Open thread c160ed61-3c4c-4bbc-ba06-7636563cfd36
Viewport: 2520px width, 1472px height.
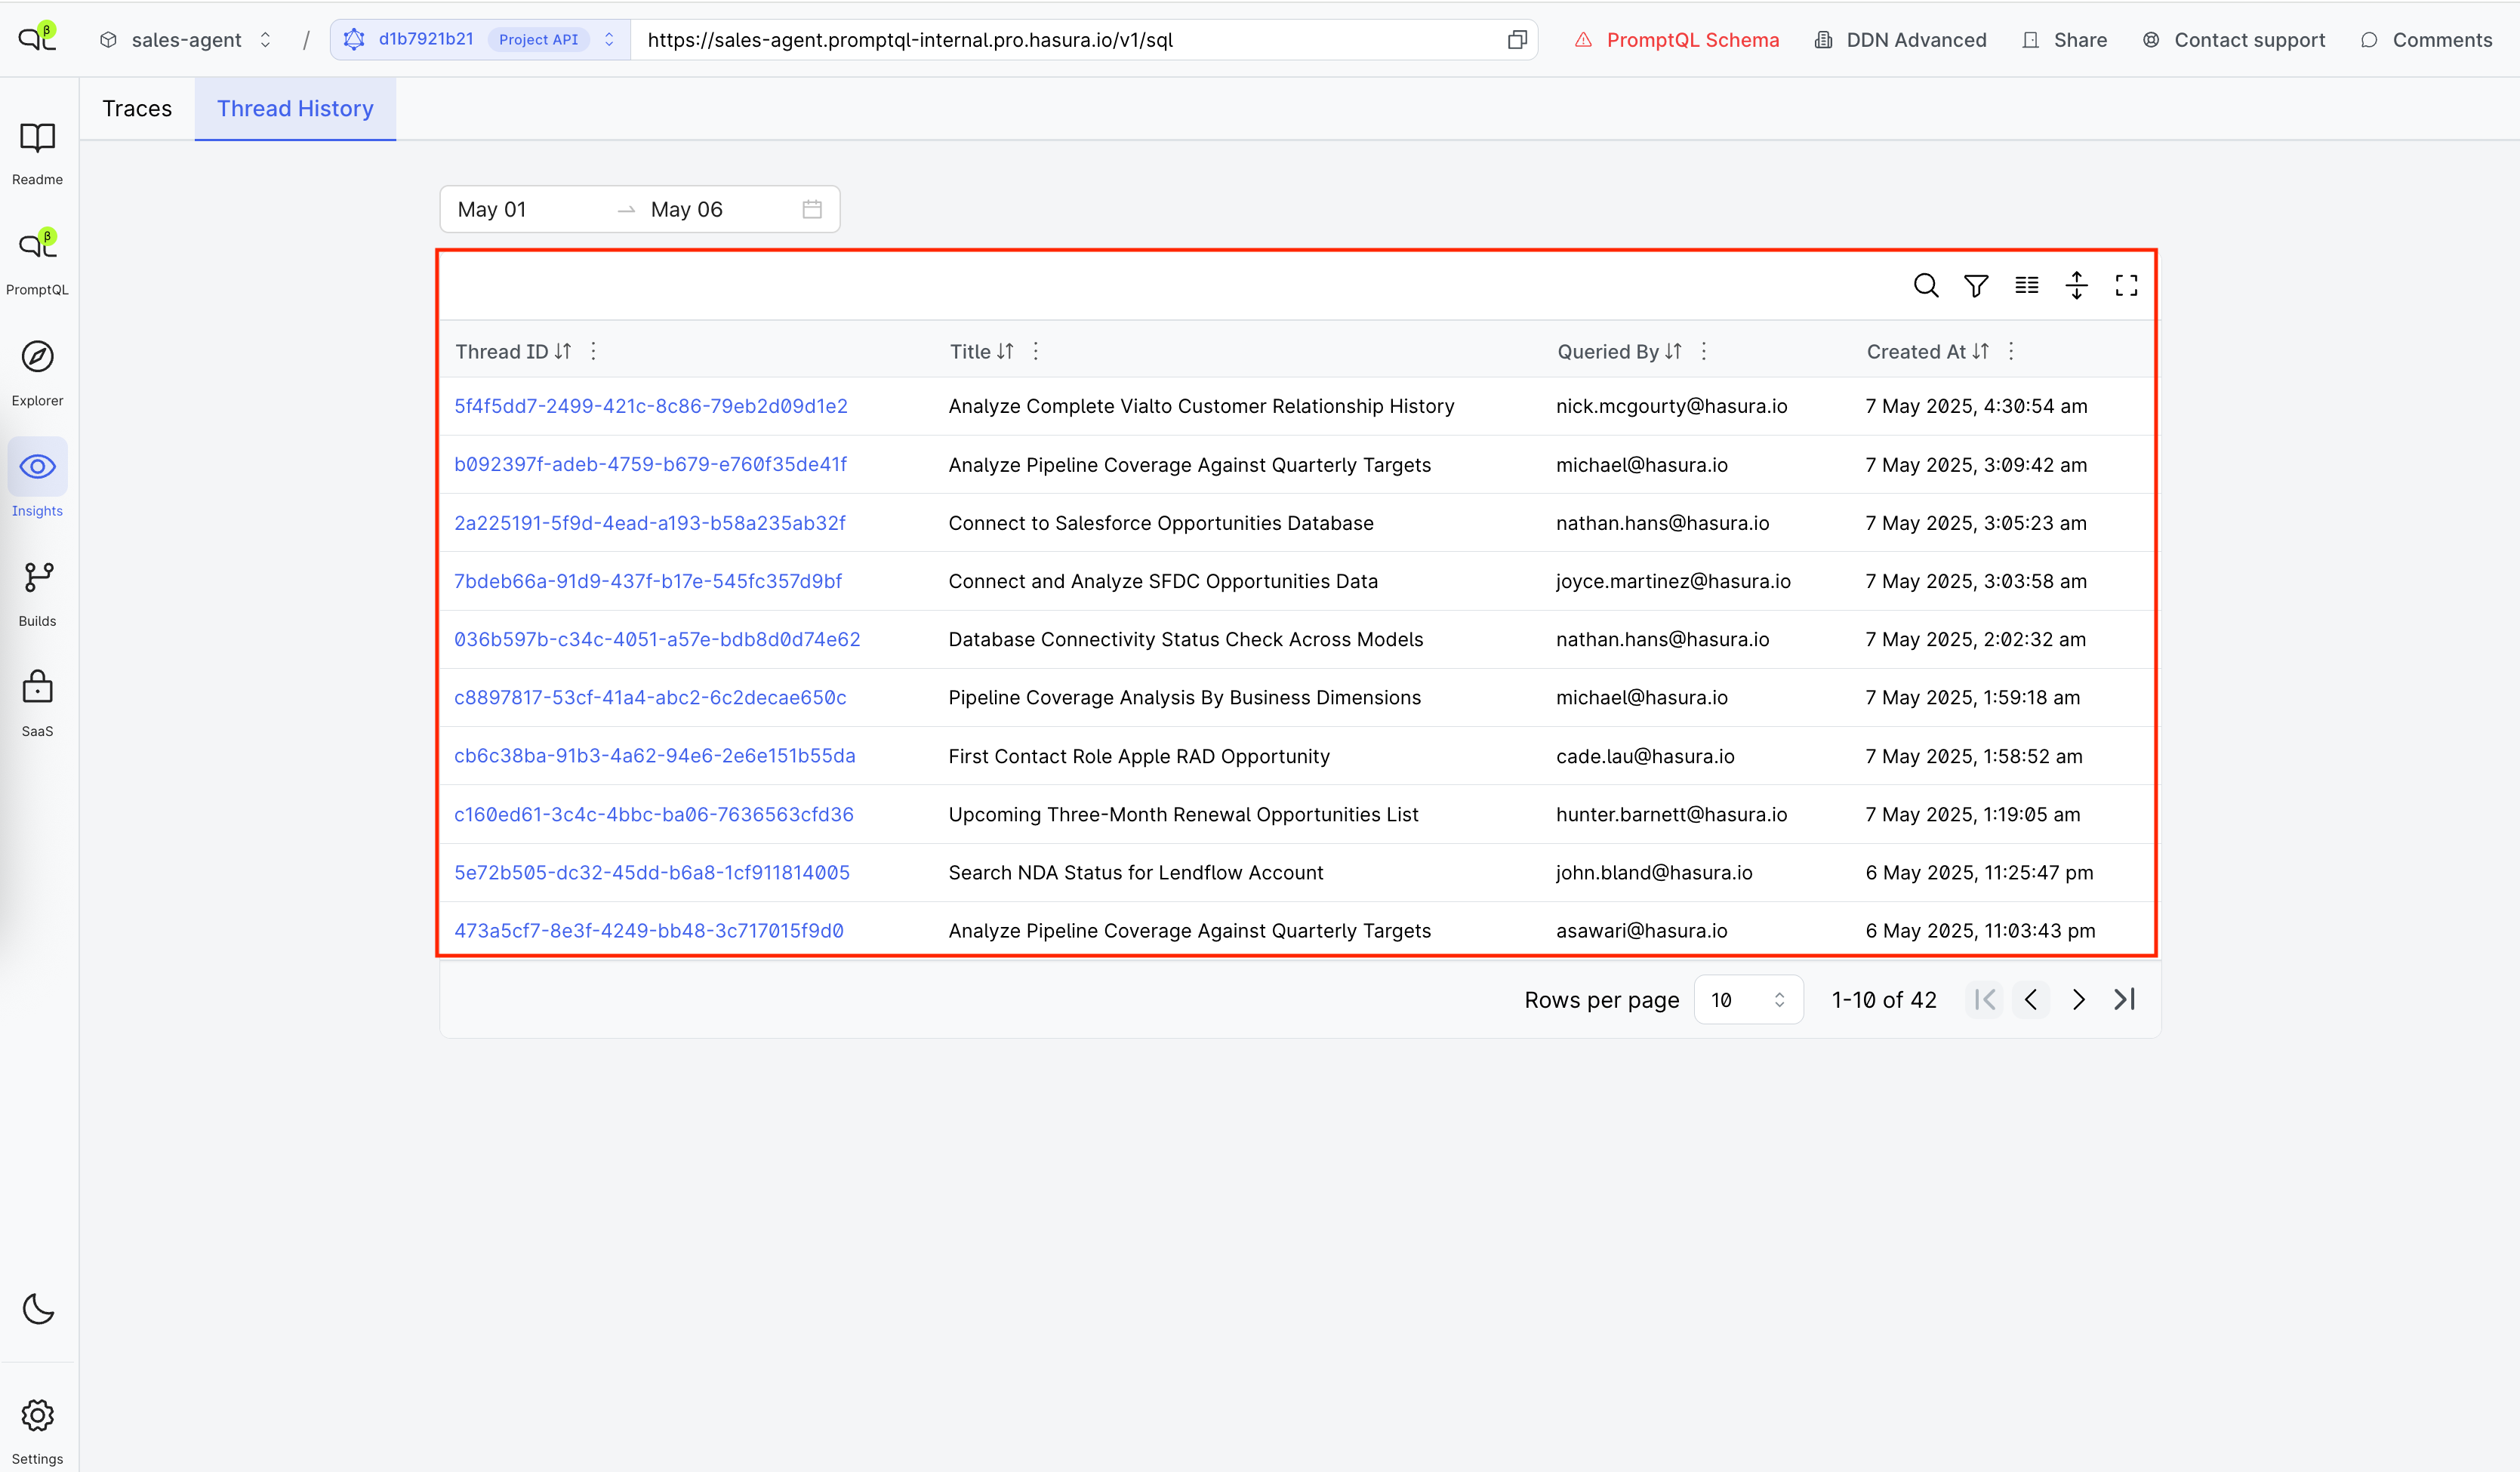(654, 814)
